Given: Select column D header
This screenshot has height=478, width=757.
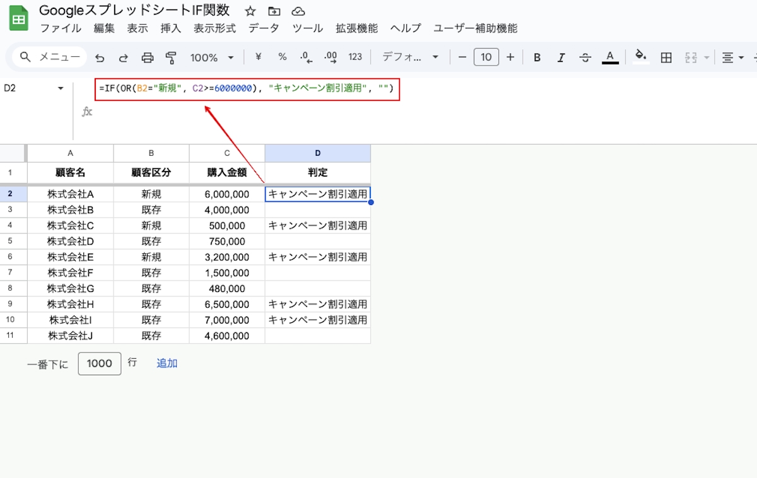Looking at the screenshot, I should click(x=318, y=153).
